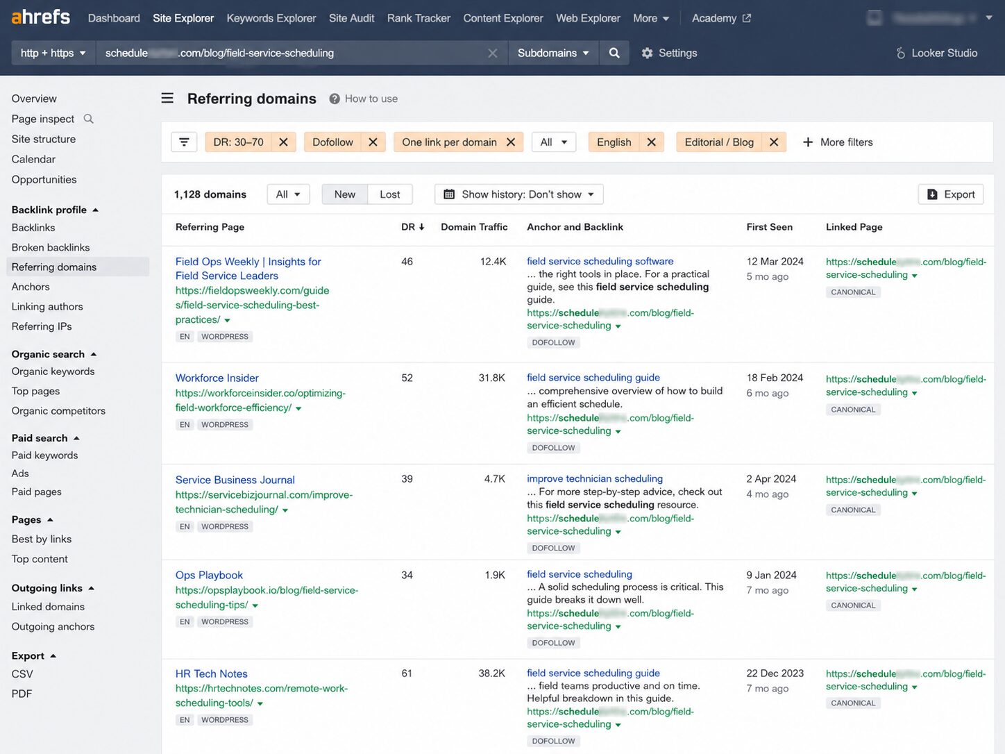Export as PDF from sidebar

tap(22, 694)
